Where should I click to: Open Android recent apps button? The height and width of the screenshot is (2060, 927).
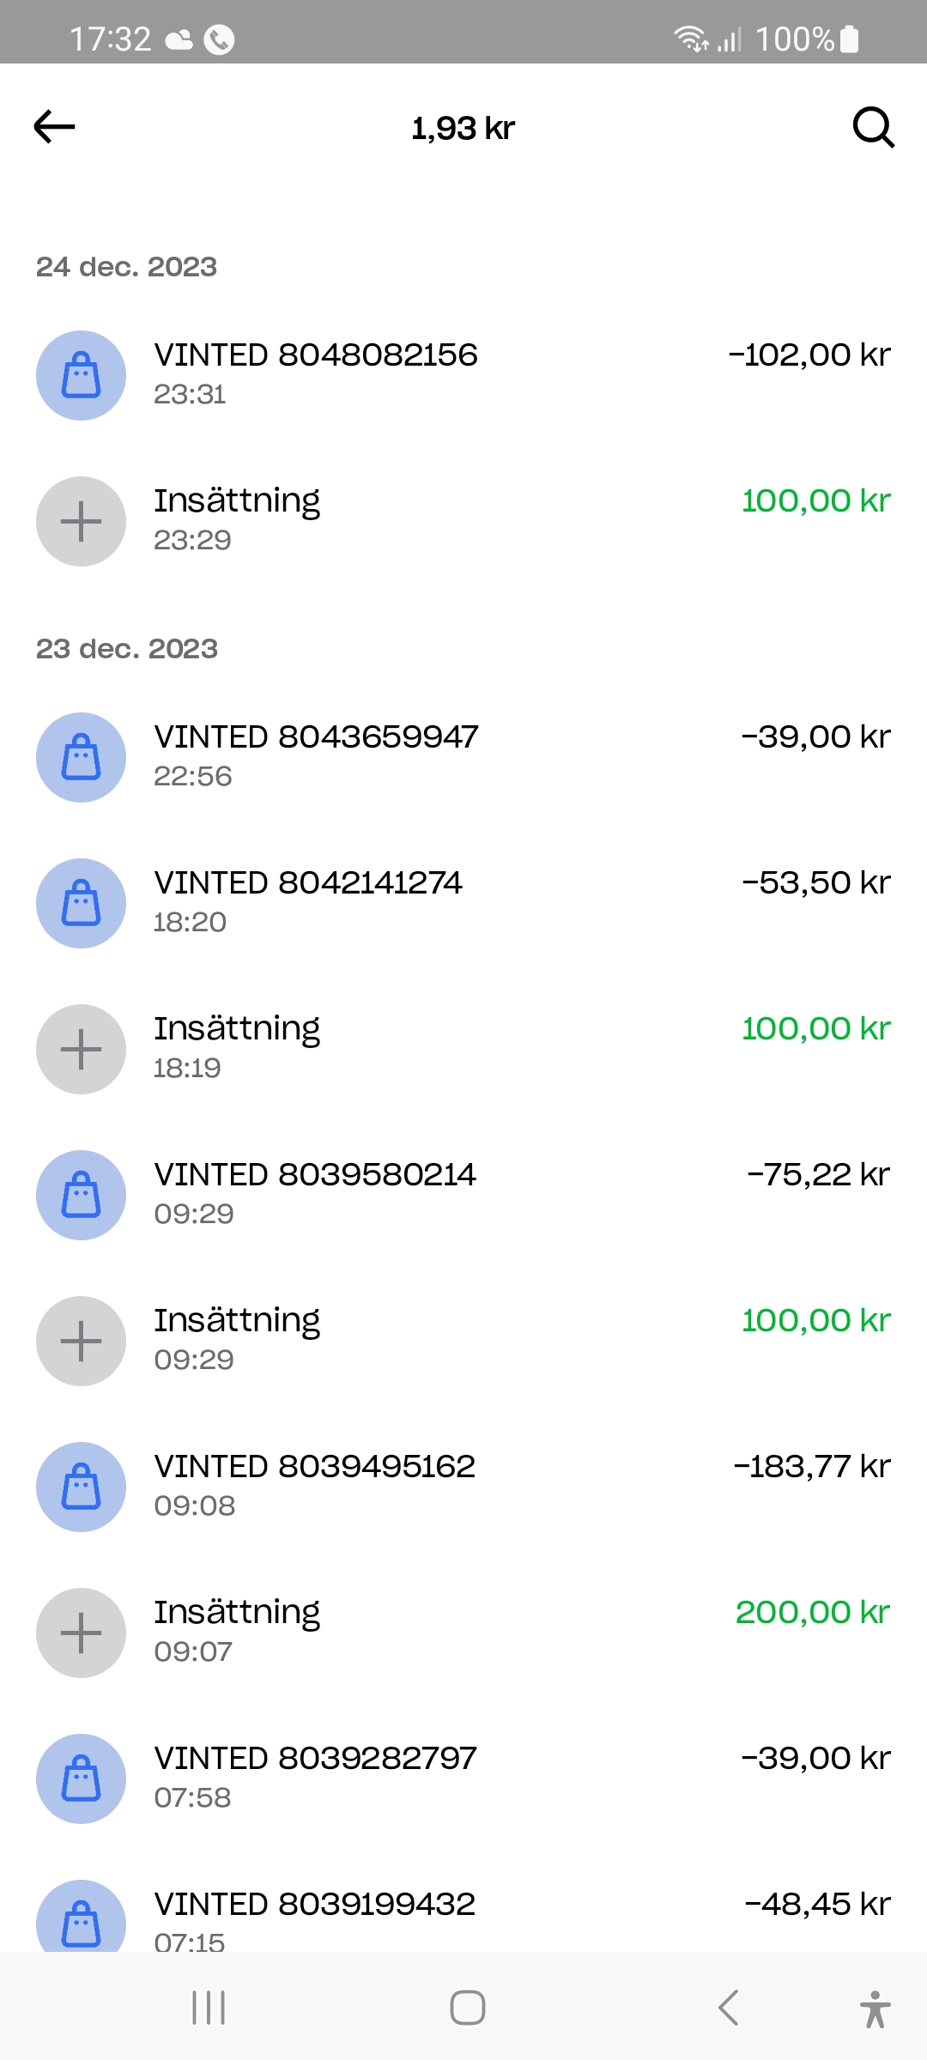(209, 2008)
